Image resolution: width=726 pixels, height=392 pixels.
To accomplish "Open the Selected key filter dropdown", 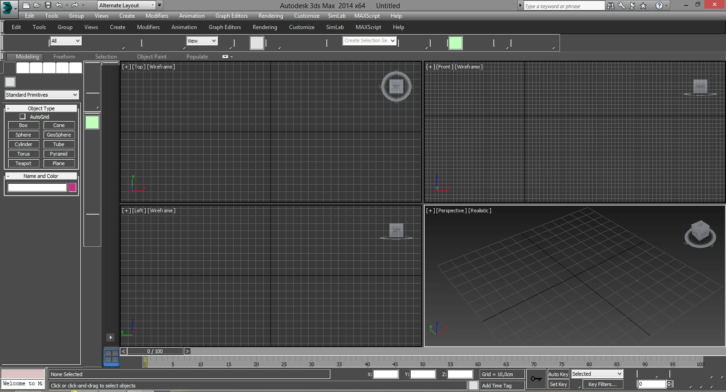I will click(x=597, y=374).
